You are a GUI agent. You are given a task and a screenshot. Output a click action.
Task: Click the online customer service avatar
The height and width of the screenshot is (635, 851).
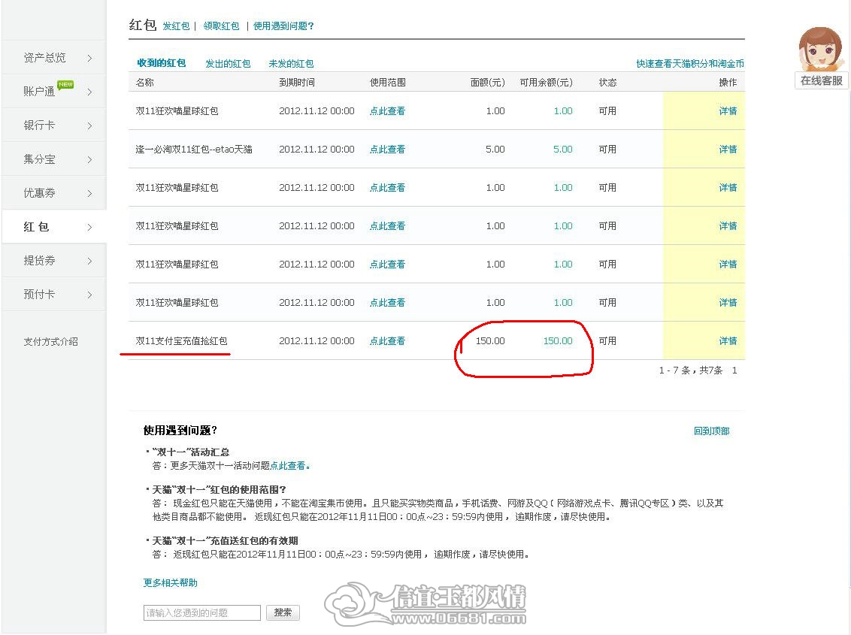[x=821, y=49]
